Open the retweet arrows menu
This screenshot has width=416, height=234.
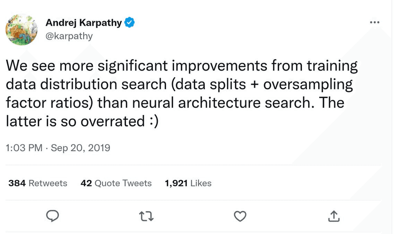click(x=146, y=217)
